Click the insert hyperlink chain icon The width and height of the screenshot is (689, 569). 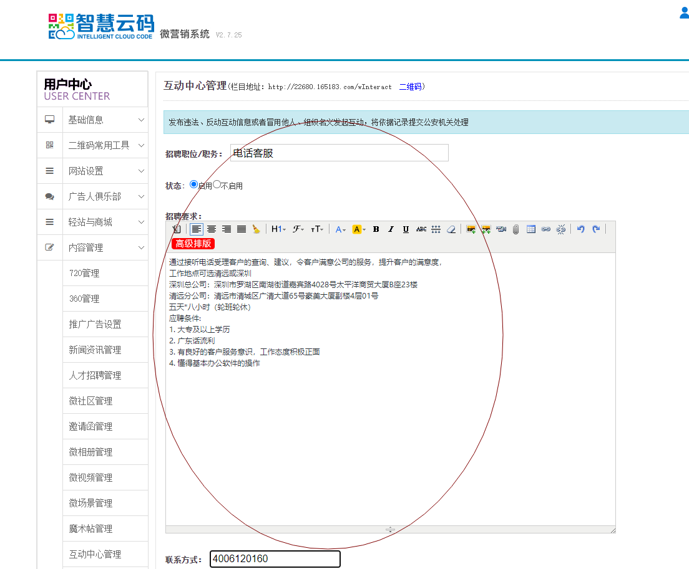pyautogui.click(x=546, y=229)
